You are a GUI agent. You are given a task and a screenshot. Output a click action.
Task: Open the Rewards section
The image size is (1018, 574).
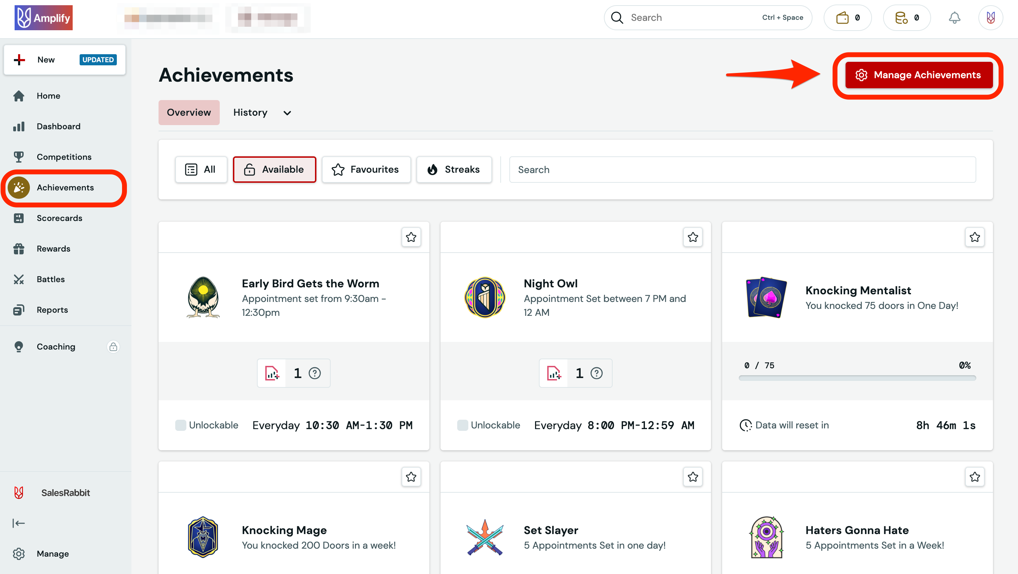coord(53,248)
